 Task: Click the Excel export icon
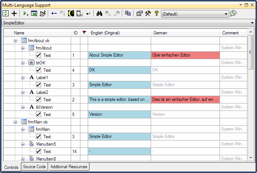[x=34, y=14]
